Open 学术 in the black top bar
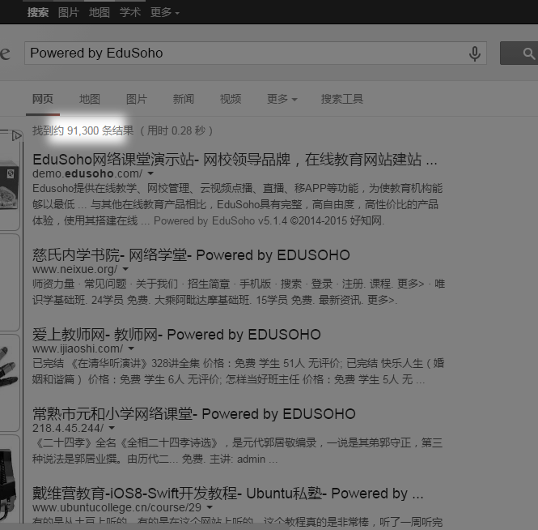The width and height of the screenshot is (538, 530). (130, 12)
